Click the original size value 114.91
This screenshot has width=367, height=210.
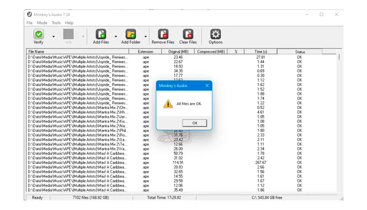[x=178, y=163]
